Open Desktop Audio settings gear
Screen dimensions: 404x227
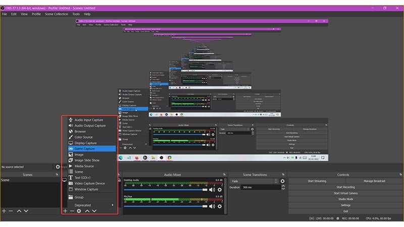pos(220,190)
